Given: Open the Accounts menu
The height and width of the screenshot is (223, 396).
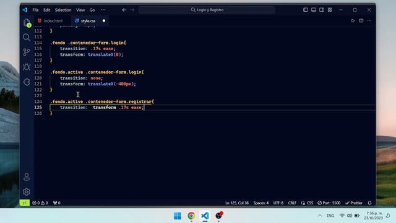Looking at the screenshot, I should coord(26,177).
